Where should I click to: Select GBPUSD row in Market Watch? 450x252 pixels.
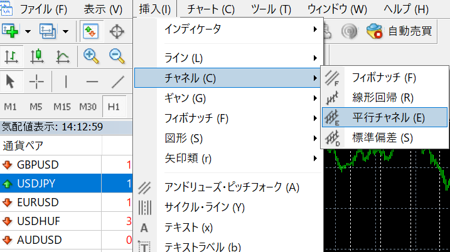(66, 165)
